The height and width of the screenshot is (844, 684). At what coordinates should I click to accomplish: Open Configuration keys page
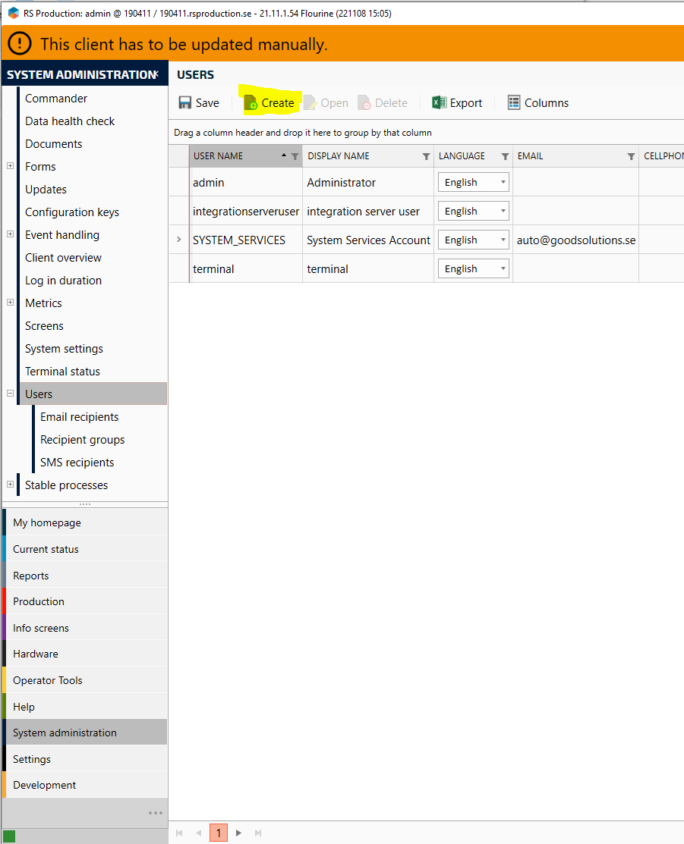[x=72, y=212]
